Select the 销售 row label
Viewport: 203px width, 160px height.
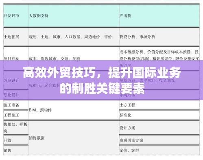click(8, 150)
